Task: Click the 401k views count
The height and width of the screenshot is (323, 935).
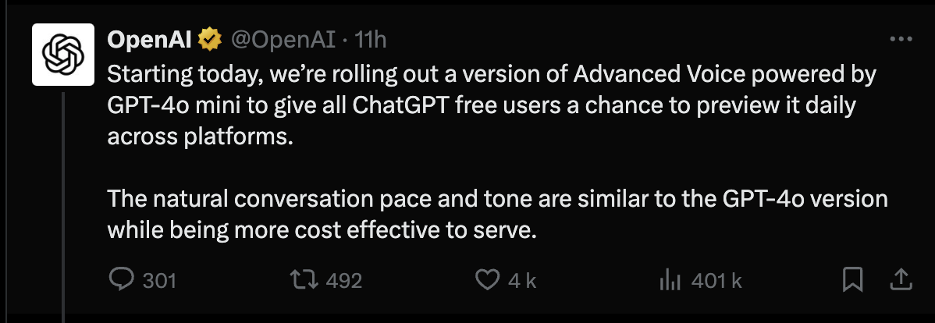Action: pyautogui.click(x=716, y=280)
